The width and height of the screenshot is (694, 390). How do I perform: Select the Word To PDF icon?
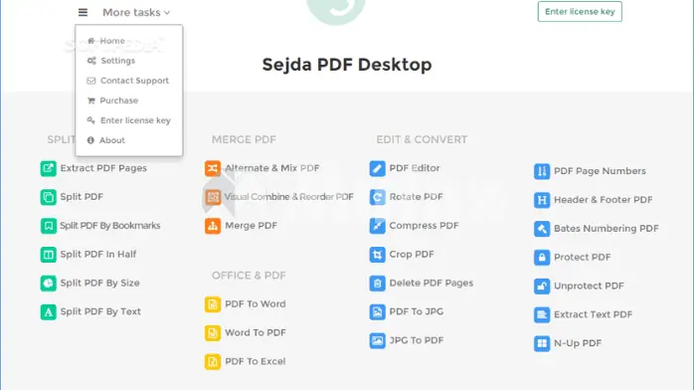coord(213,333)
